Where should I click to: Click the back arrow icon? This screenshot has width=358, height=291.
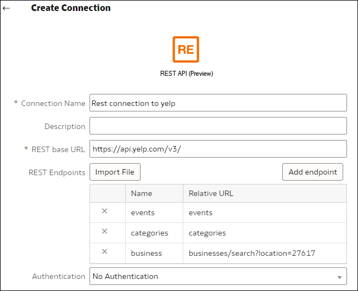tap(7, 8)
